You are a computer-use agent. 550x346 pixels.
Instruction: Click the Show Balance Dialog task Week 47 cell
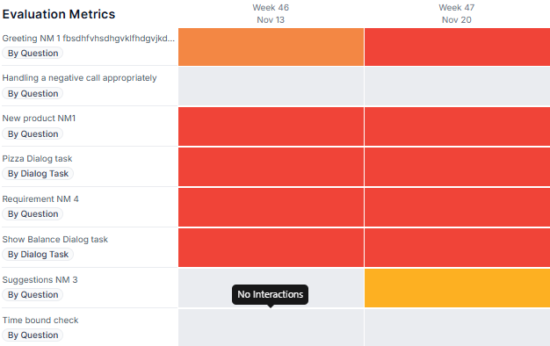click(x=458, y=248)
